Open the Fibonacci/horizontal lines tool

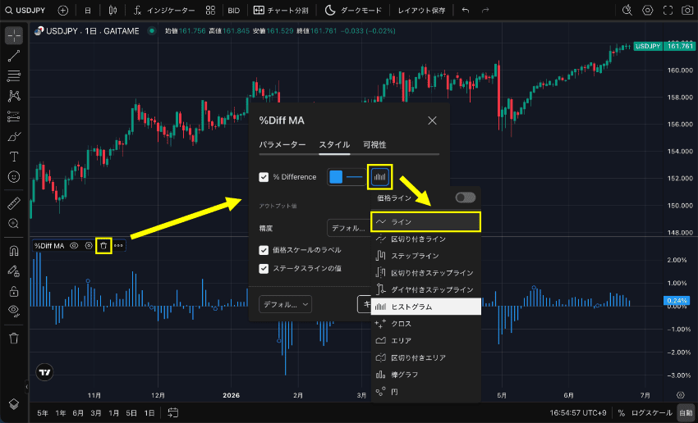[14, 76]
